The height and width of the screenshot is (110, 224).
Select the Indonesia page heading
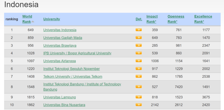click(21, 4)
